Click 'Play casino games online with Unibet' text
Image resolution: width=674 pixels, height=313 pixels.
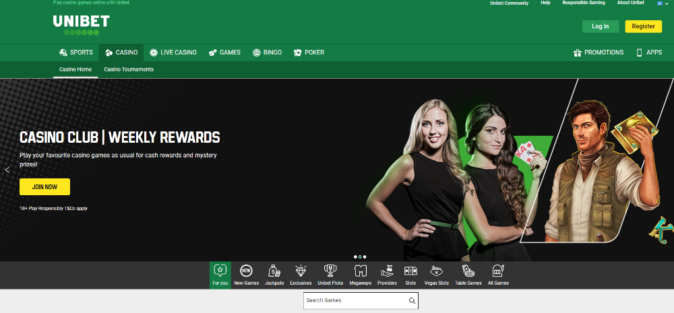(x=91, y=3)
